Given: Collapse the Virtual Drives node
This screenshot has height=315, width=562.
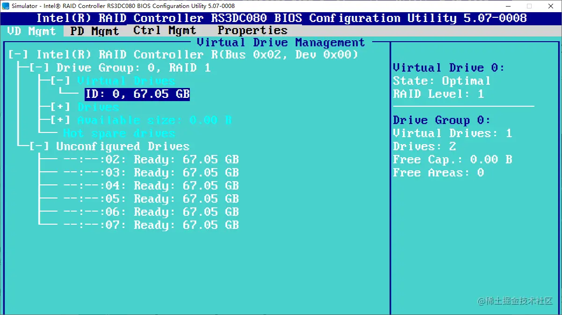Looking at the screenshot, I should click(60, 81).
